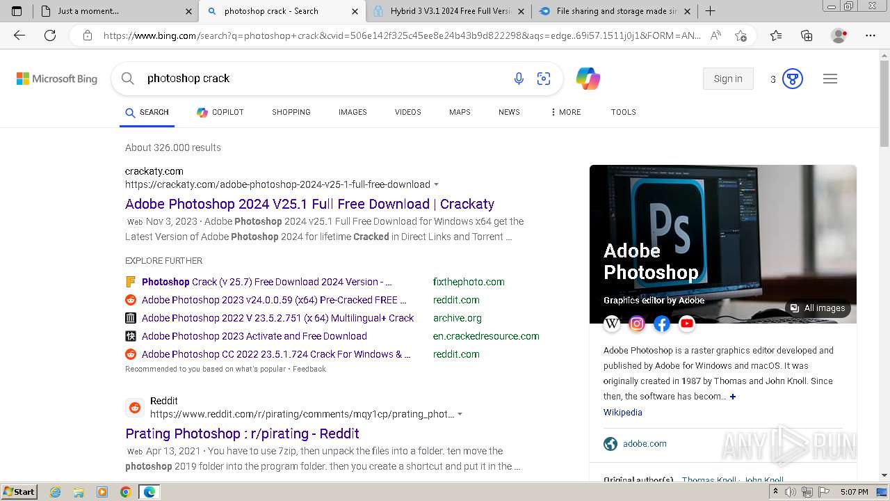Switch to the VIDEOS tab
Image resolution: width=890 pixels, height=501 pixels.
point(408,112)
